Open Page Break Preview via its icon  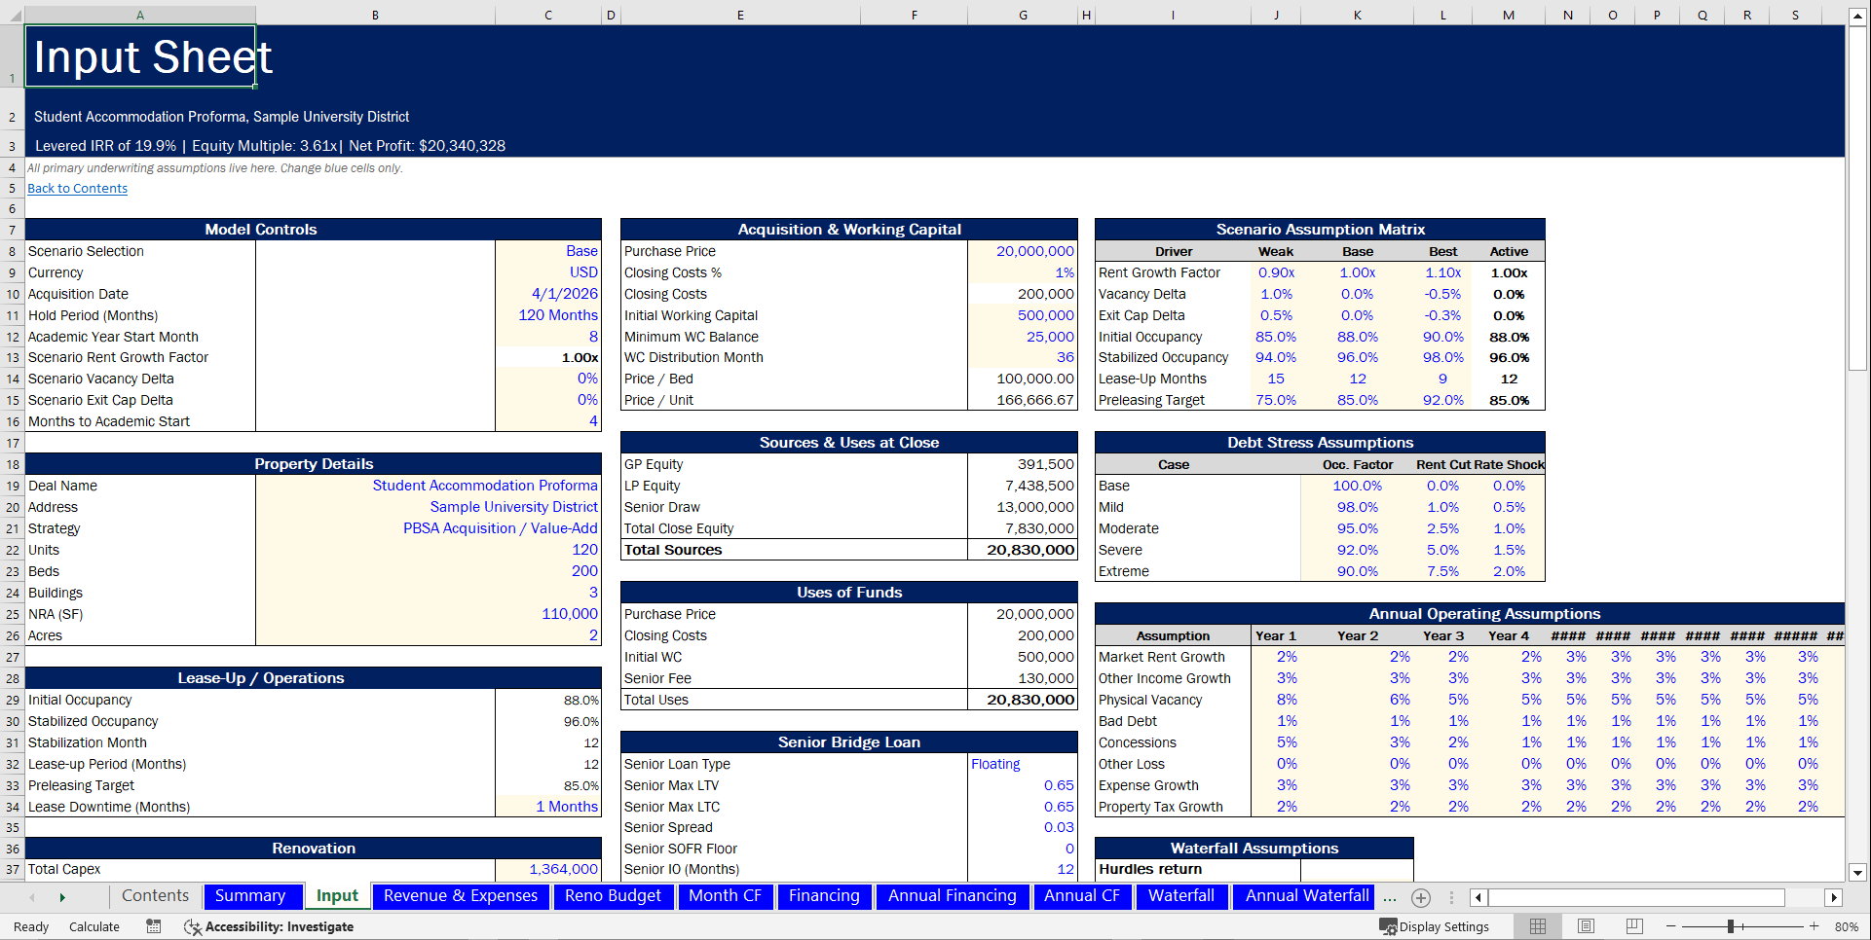1633,925
